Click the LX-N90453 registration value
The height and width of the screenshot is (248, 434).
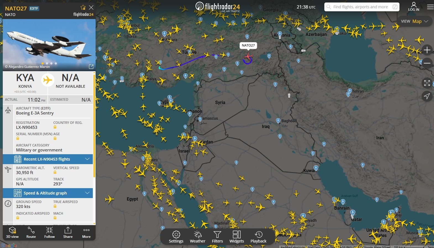point(27,127)
